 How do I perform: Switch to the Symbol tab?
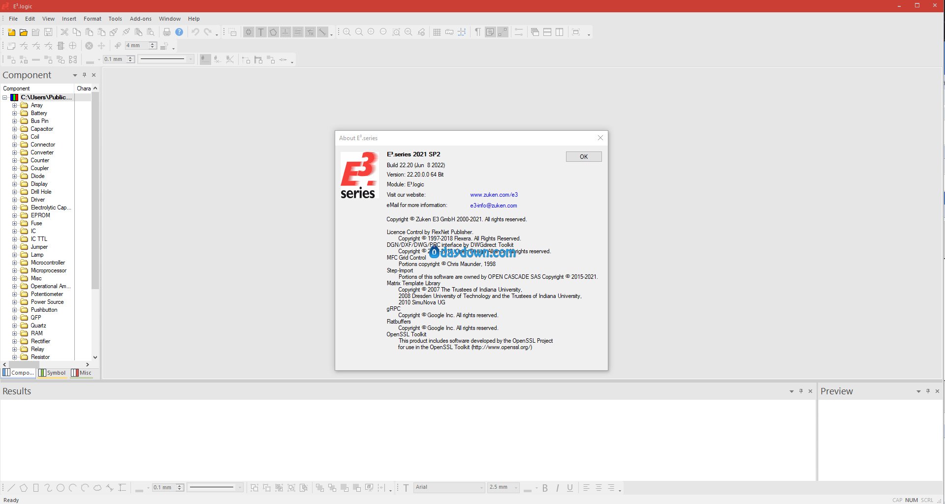(x=52, y=373)
